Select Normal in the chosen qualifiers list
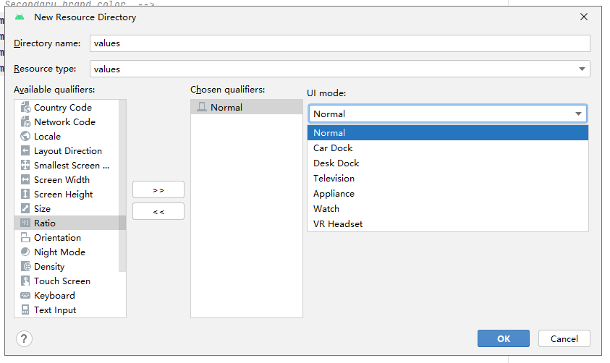Viewport: 610px width, 363px height. [247, 107]
